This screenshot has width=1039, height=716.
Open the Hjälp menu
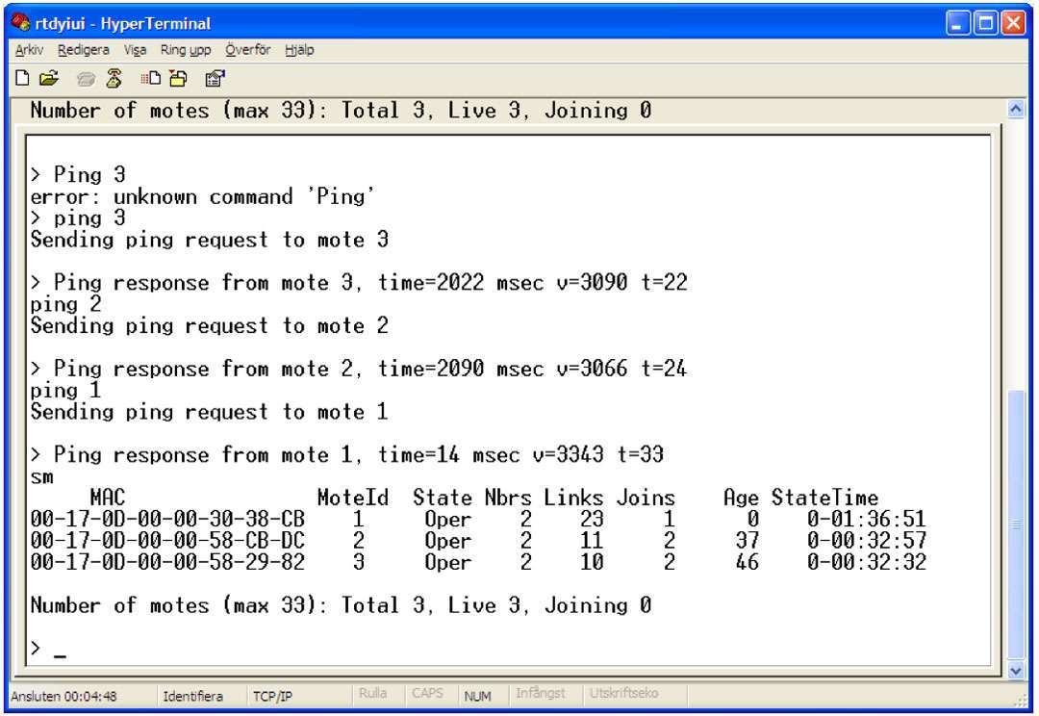pos(299,50)
